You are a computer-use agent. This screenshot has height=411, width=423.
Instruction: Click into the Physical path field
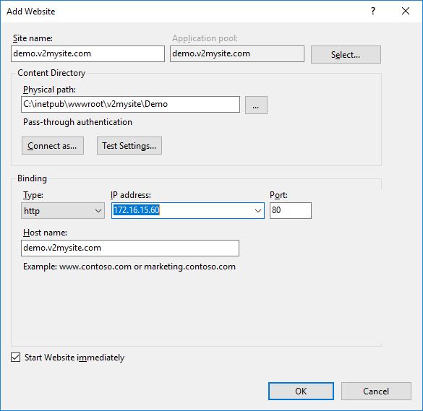point(131,104)
